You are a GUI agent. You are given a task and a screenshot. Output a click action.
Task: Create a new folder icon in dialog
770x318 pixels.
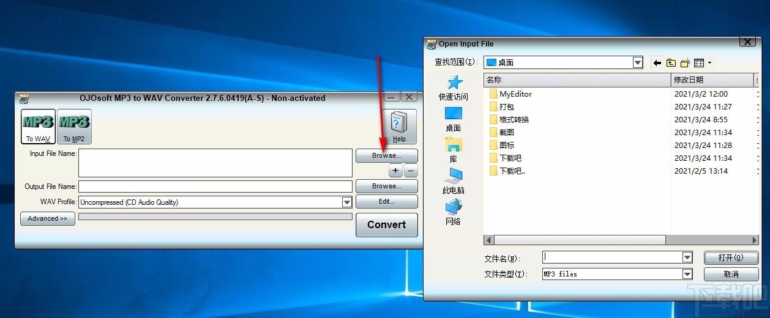(686, 62)
